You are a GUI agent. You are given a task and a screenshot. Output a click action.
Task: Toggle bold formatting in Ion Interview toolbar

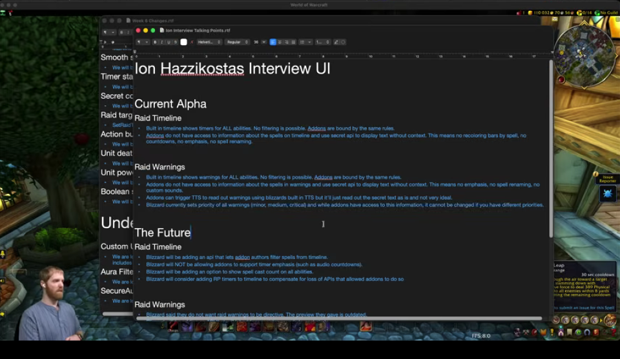155,42
